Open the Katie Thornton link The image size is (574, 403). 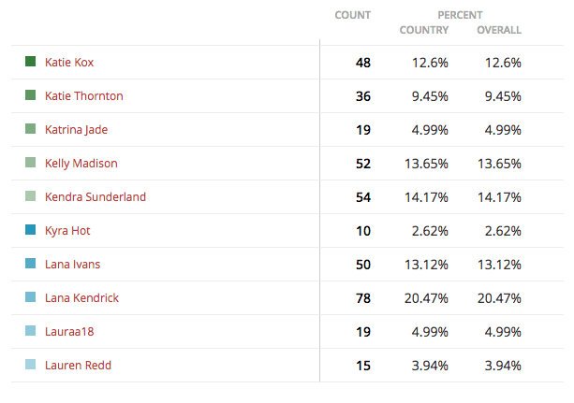click(x=84, y=95)
